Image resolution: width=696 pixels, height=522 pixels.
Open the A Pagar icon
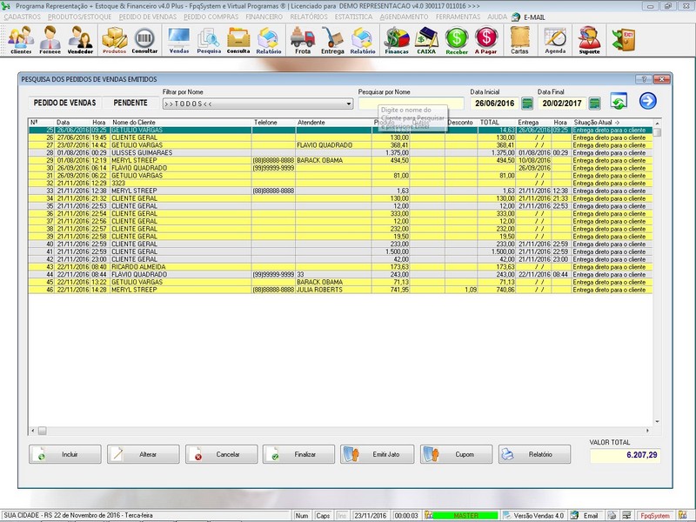486,39
